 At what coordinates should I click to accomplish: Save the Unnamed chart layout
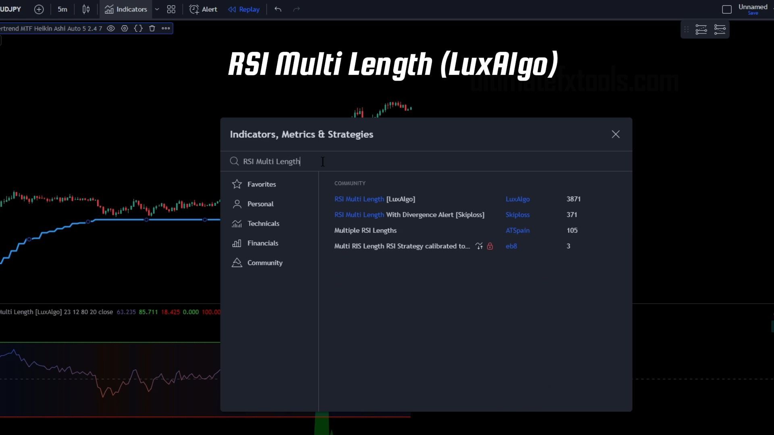point(753,13)
